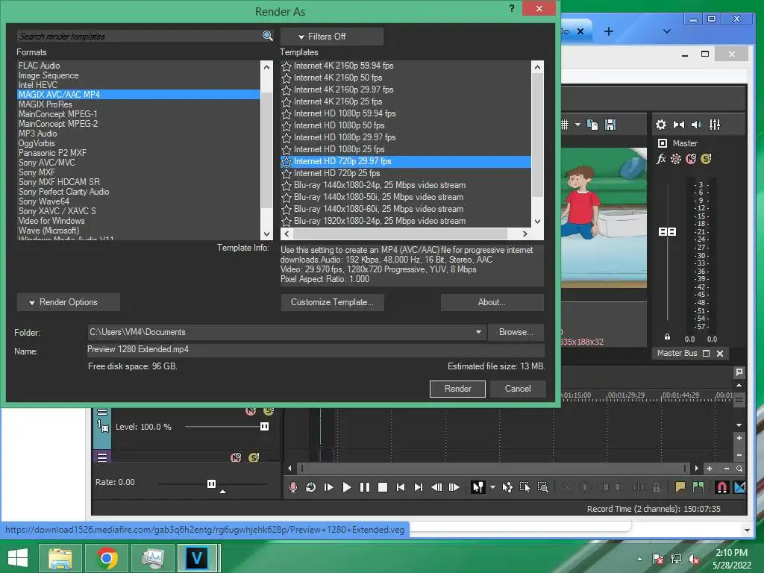This screenshot has width=764, height=573.
Task: Click the About button
Action: click(x=492, y=302)
